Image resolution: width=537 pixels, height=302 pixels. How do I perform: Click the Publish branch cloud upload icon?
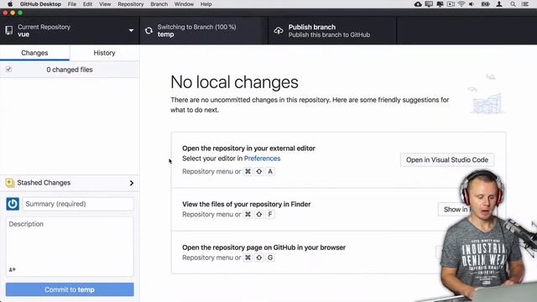(279, 30)
